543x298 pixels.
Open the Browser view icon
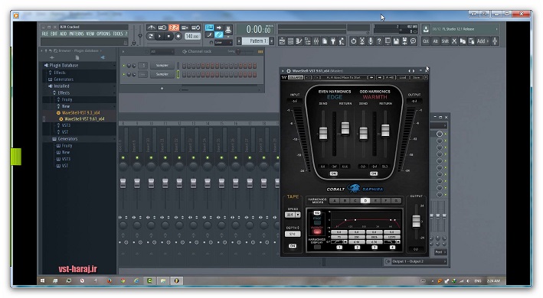(x=308, y=41)
